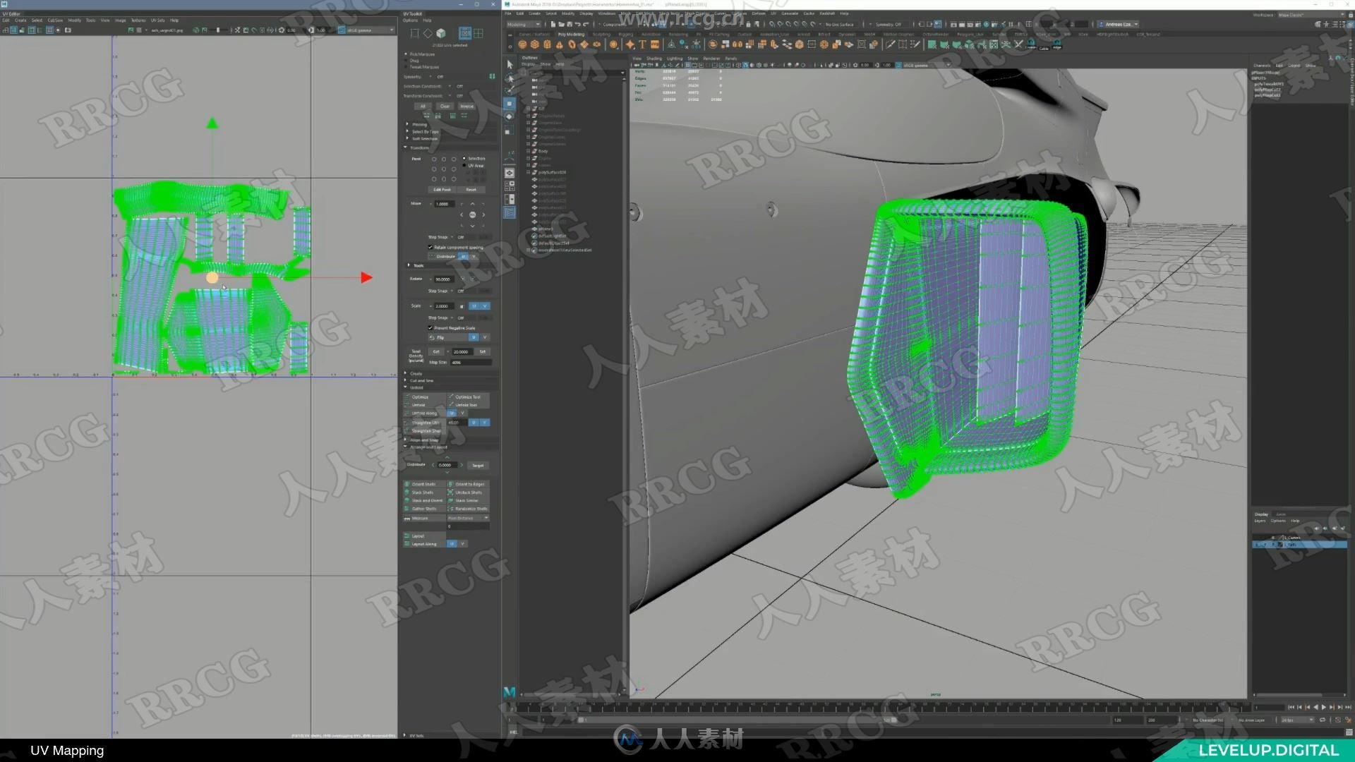
Task: Click the Texel Density Get button
Action: pos(436,351)
